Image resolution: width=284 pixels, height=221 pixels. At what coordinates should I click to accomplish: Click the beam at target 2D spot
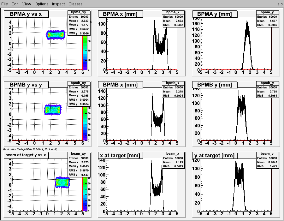[x=62, y=182]
